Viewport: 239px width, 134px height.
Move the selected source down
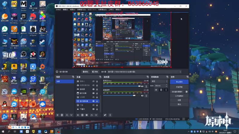coord(96,115)
